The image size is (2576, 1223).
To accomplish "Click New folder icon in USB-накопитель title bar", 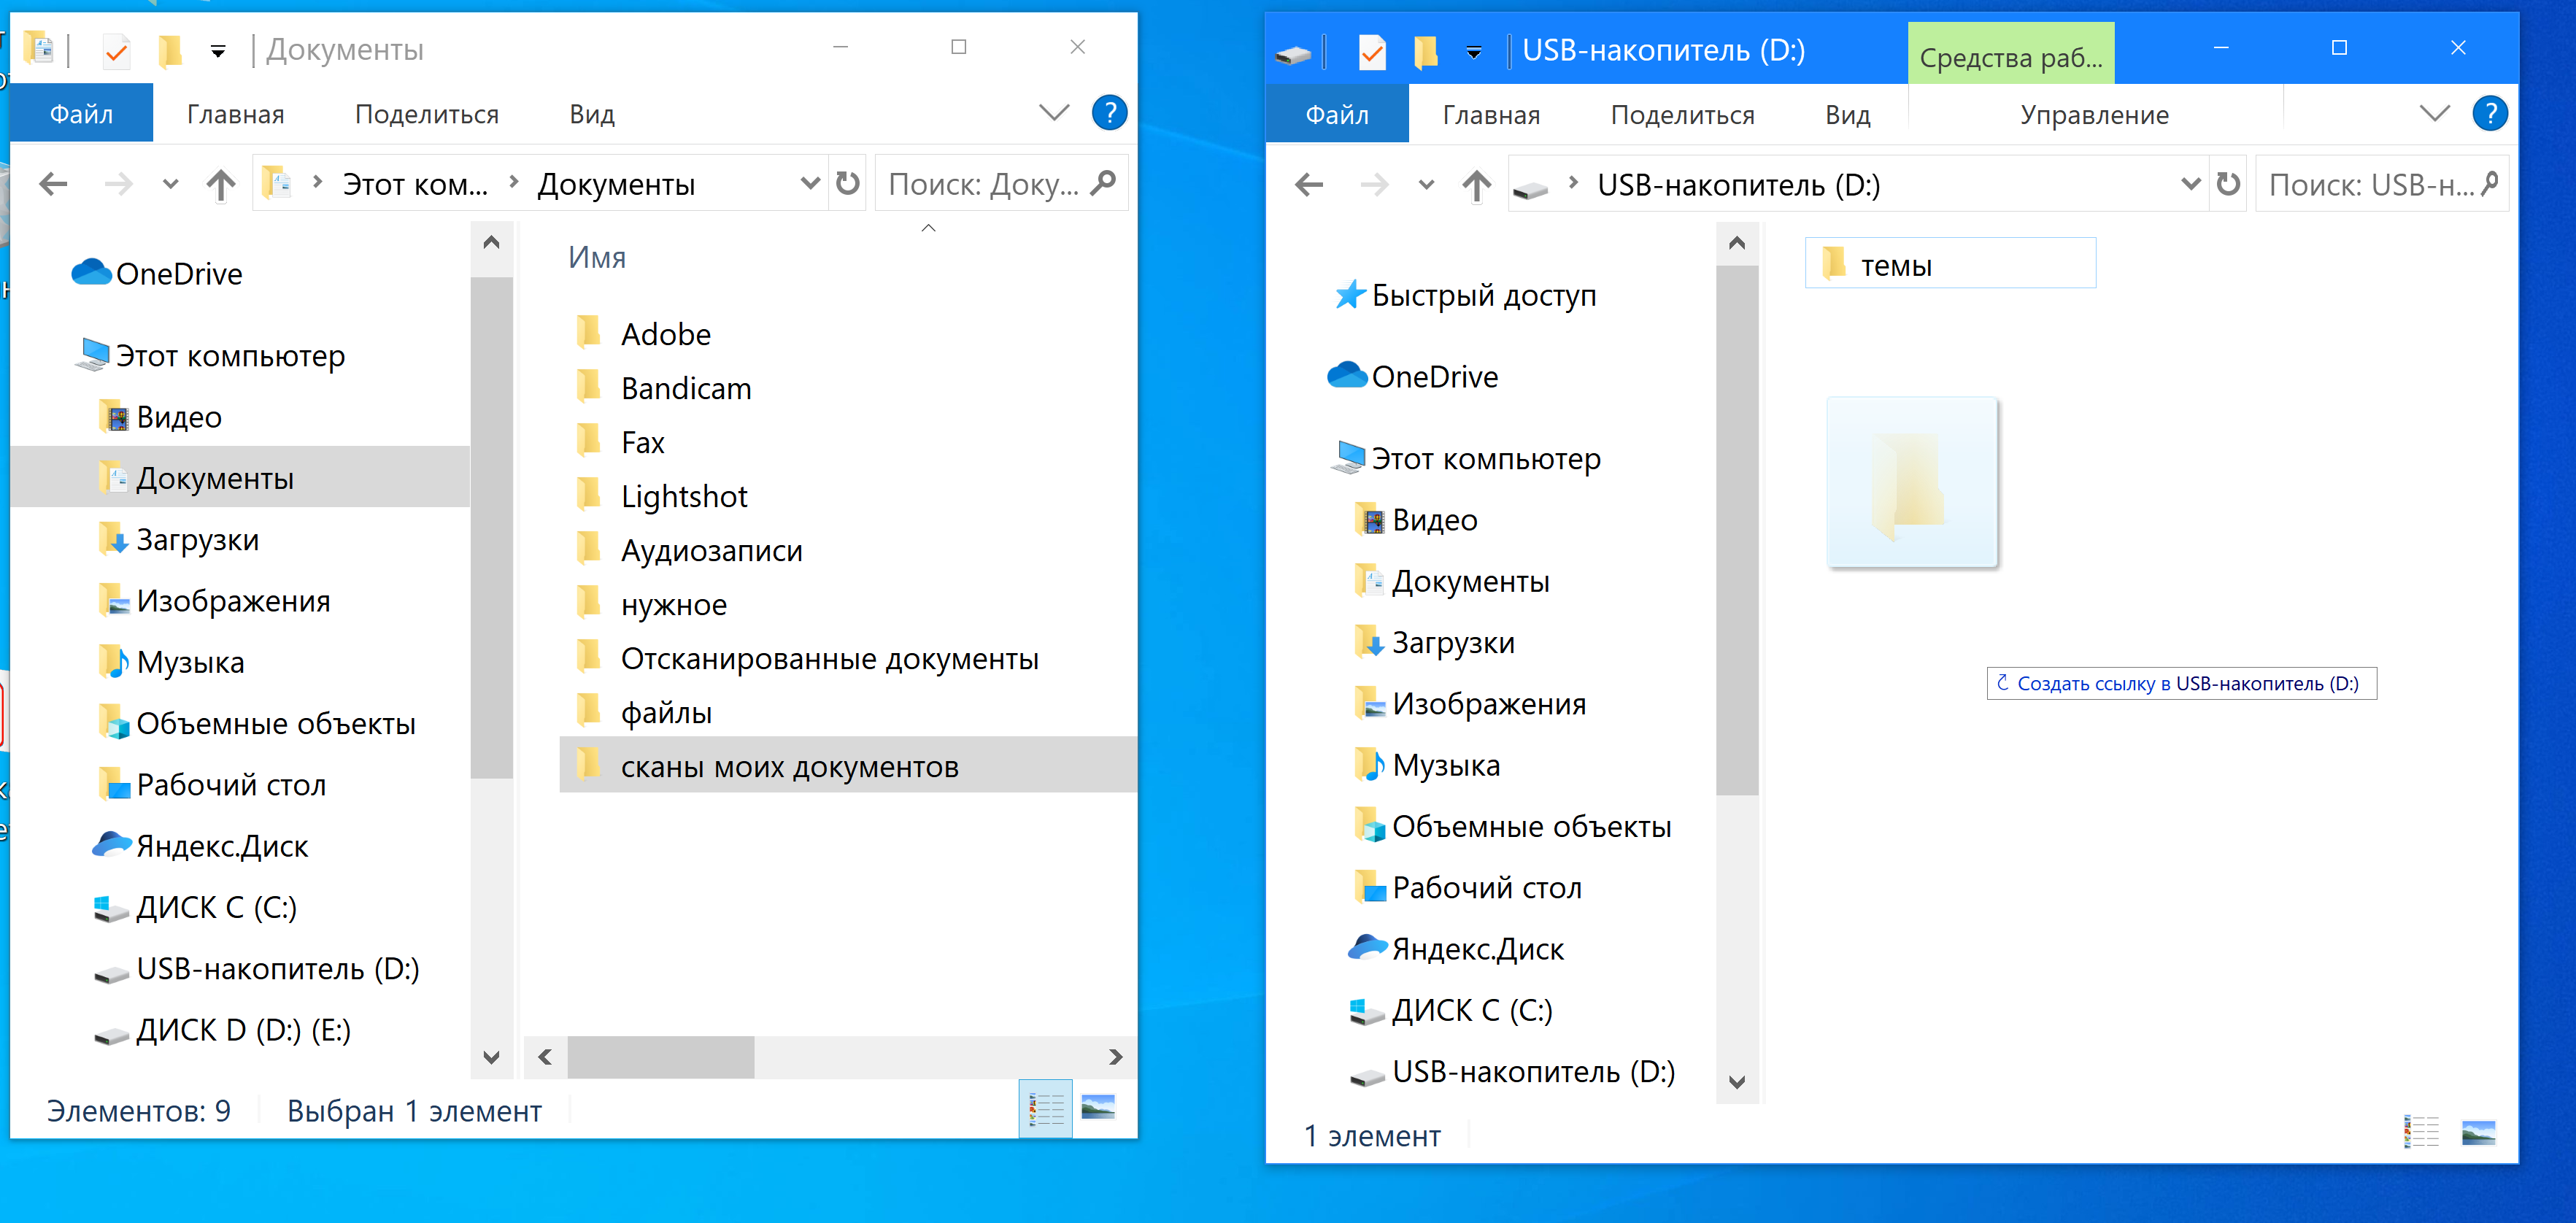I will tap(1426, 51).
